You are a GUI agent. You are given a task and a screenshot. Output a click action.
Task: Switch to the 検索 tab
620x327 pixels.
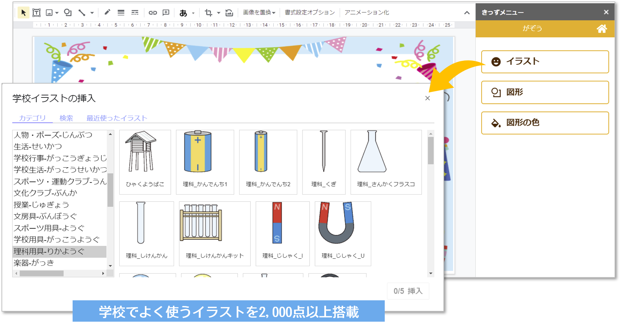tap(66, 118)
